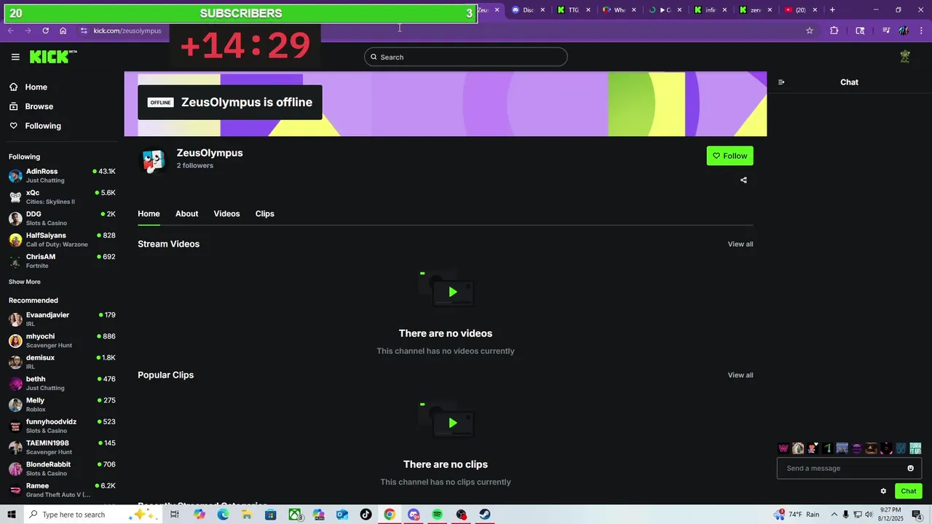Reload the page
Image resolution: width=932 pixels, height=524 pixels.
45,31
